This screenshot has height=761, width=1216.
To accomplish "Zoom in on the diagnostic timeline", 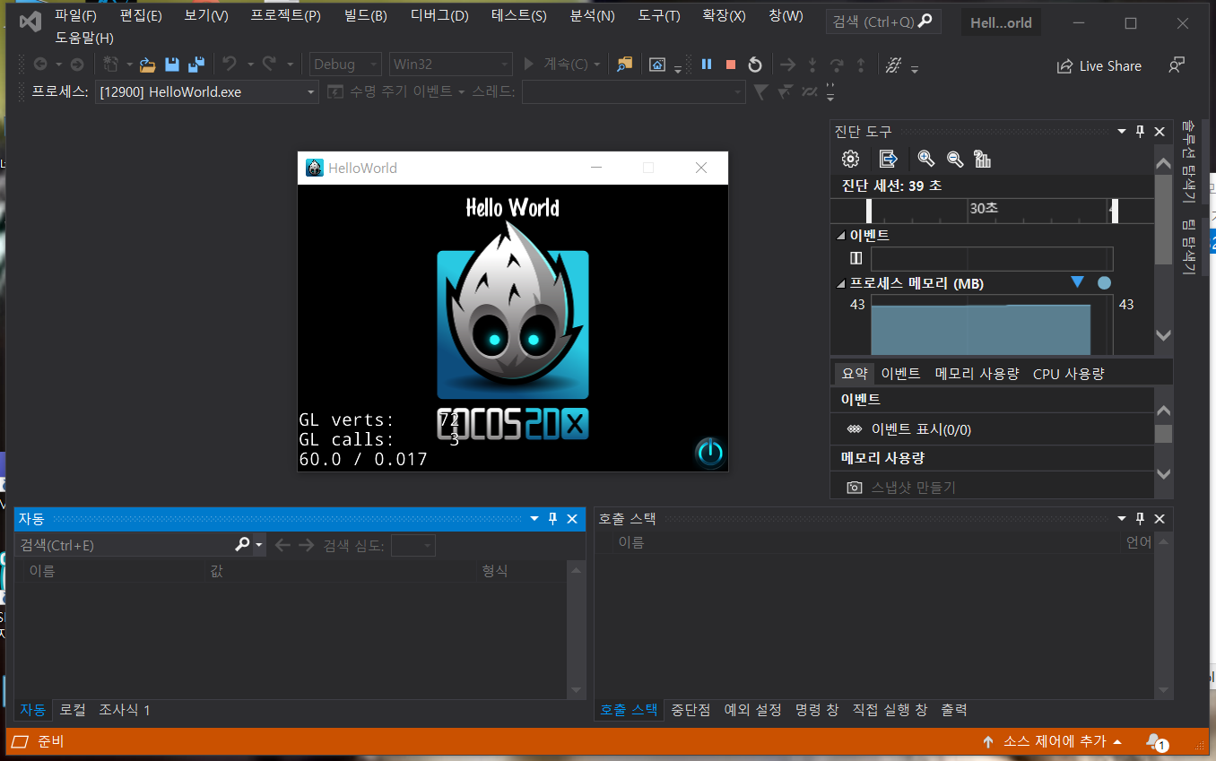I will pos(925,159).
